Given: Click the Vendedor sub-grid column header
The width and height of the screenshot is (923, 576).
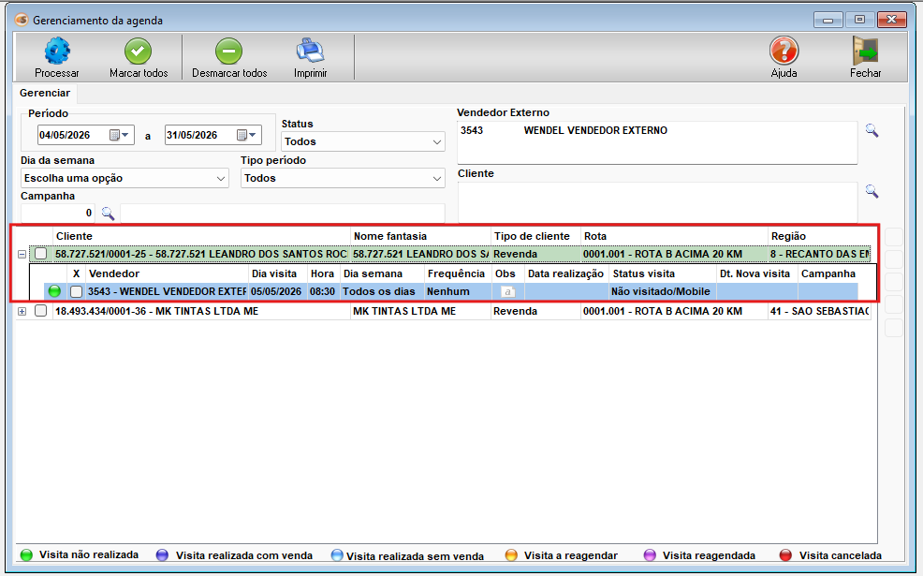Looking at the screenshot, I should [x=168, y=273].
